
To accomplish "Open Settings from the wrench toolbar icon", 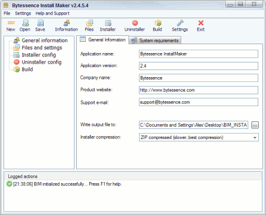I will (x=180, y=26).
